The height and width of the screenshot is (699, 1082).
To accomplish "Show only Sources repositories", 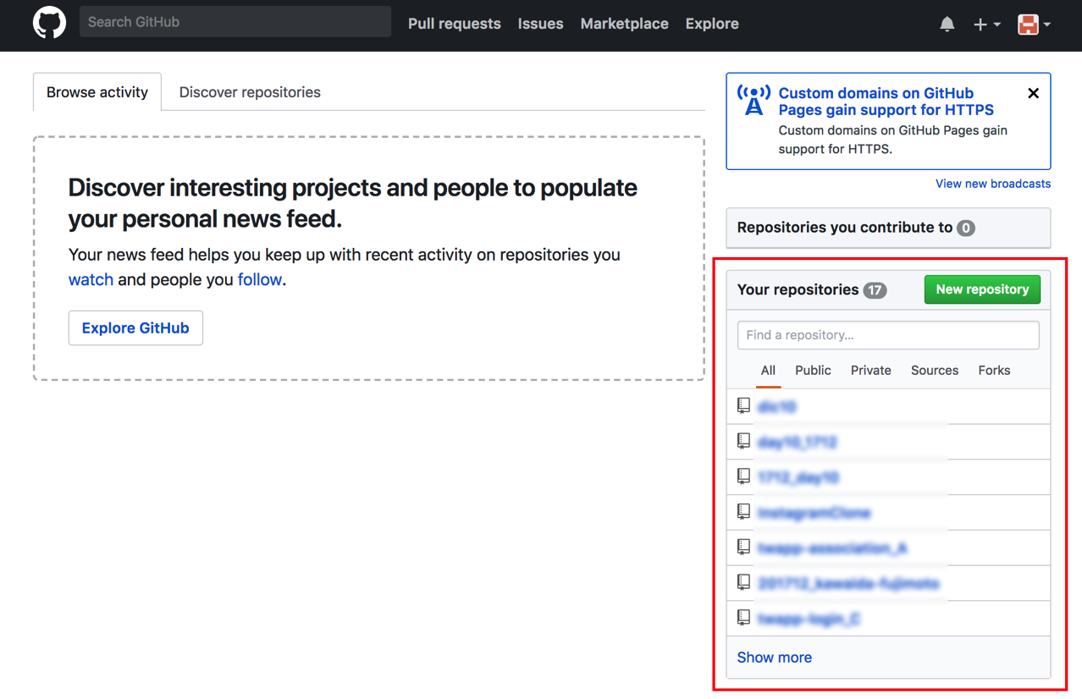I will tap(935, 371).
